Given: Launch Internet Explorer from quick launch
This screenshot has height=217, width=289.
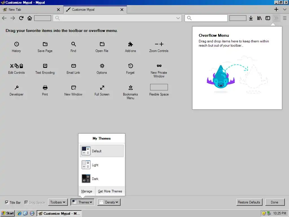Looking at the screenshot, I should [19, 213].
